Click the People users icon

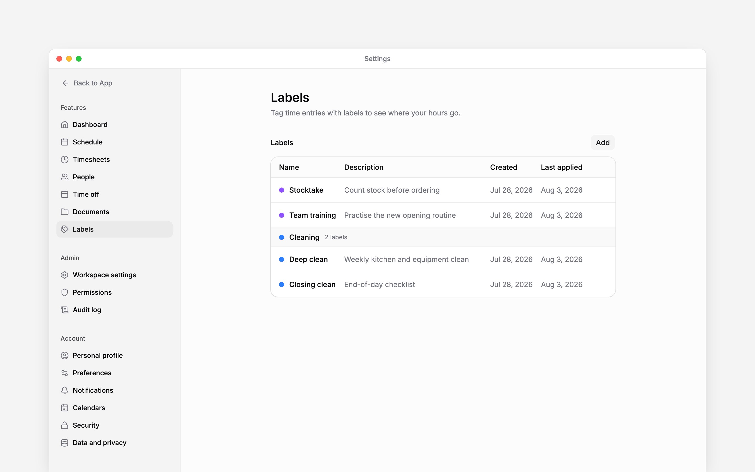point(65,177)
